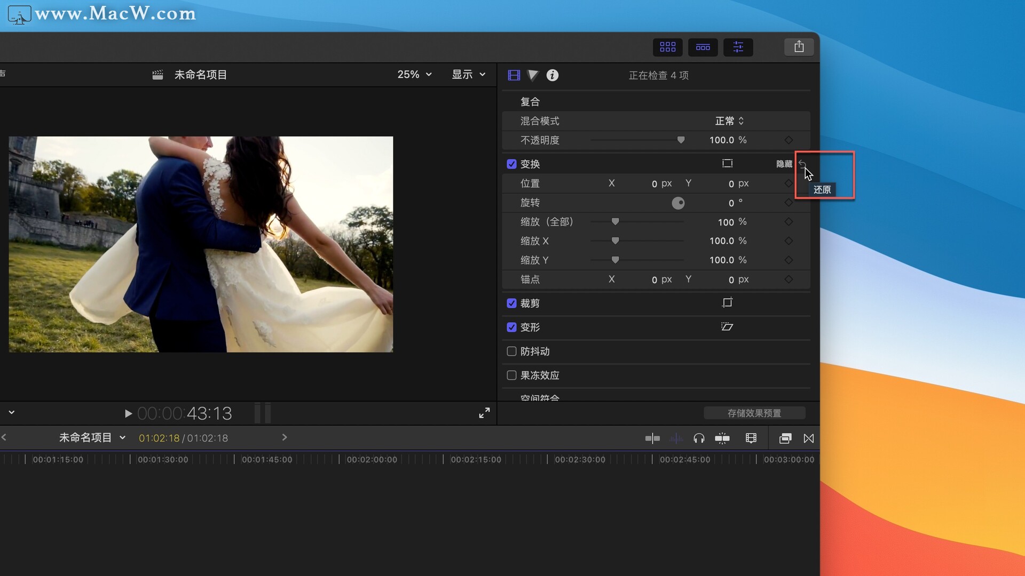1025x576 pixels.
Task: Activate the 变换 onscreen controls icon
Action: (727, 164)
